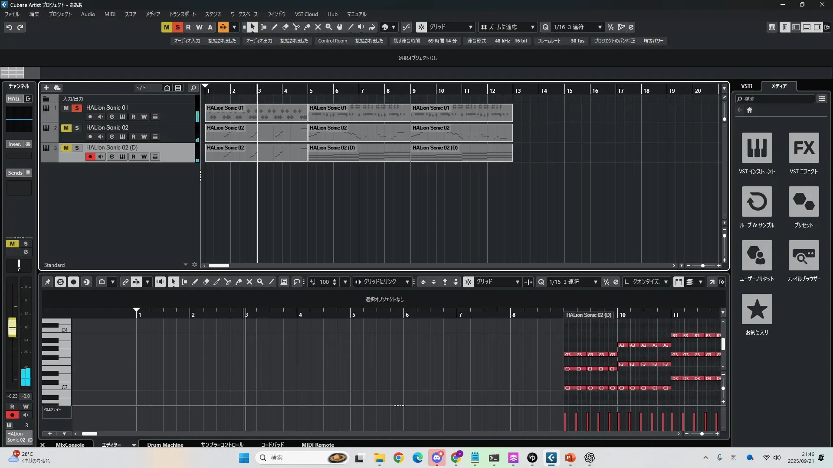This screenshot has height=468, width=833.
Task: Click the Add Track plus icon
Action: point(46,88)
